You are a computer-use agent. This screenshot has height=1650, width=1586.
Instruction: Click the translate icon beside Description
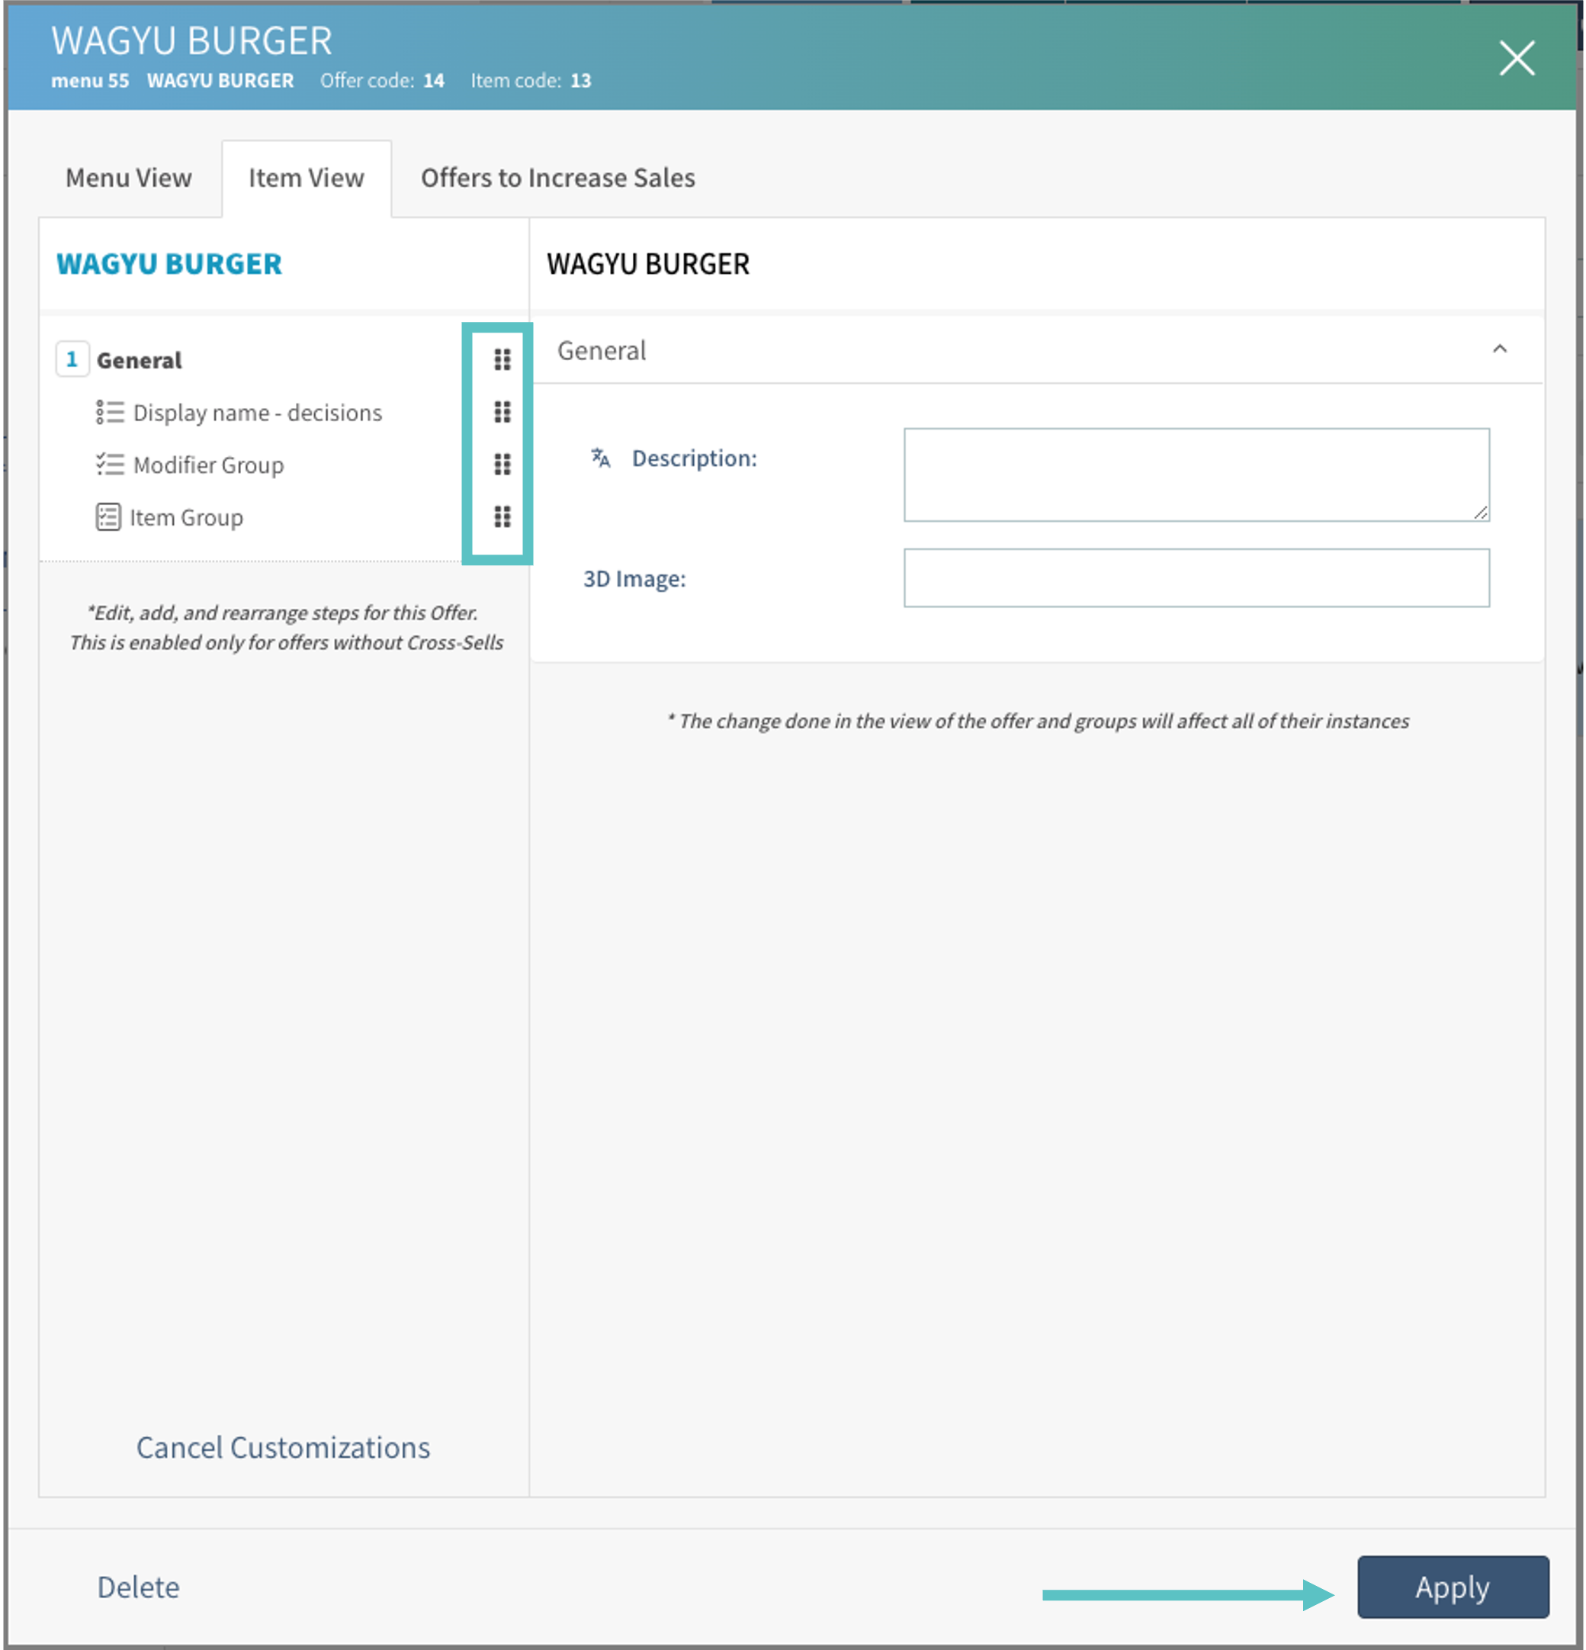600,458
